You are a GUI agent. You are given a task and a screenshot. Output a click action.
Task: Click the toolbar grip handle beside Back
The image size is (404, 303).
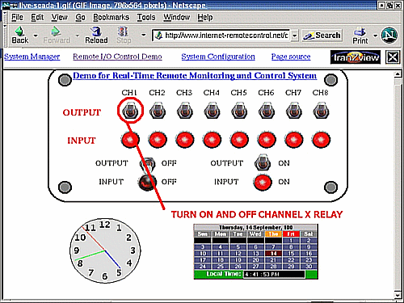[5, 36]
